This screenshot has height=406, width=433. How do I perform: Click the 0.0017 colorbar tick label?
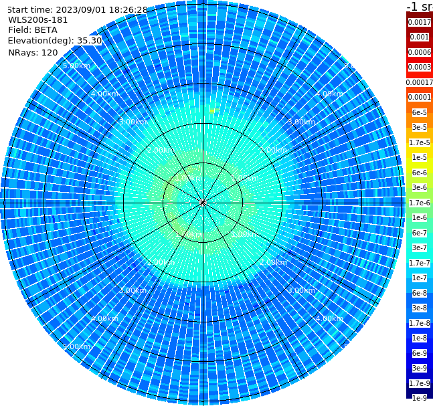pyautogui.click(x=420, y=22)
